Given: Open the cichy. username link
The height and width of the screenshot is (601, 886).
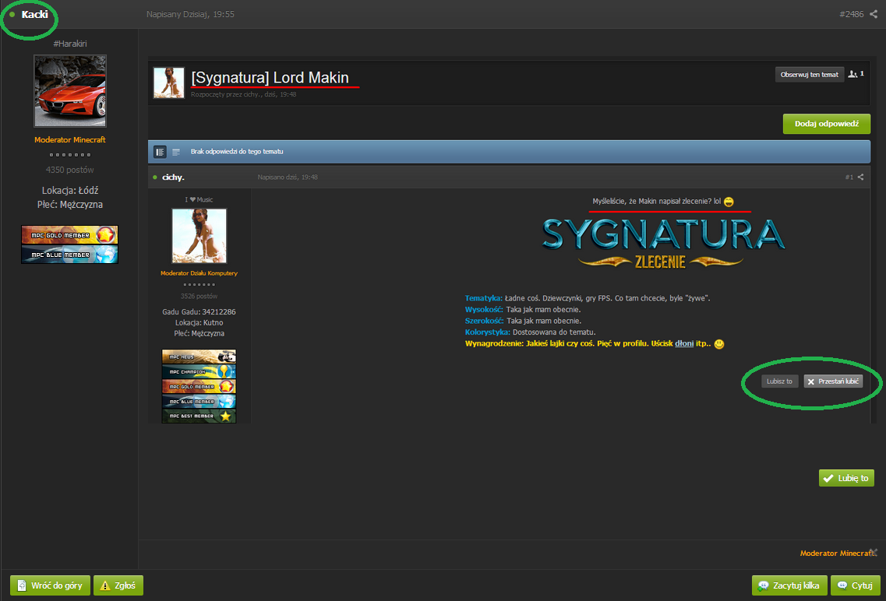Looking at the screenshot, I should point(173,177).
